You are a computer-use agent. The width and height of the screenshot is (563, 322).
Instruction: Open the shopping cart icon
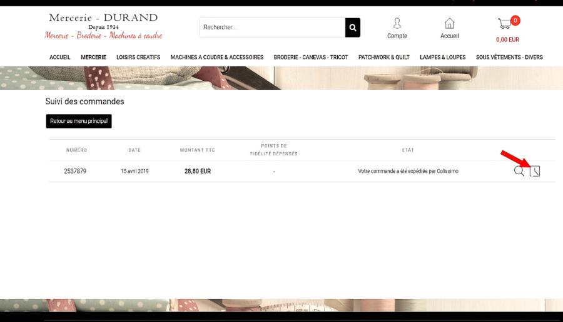505,24
